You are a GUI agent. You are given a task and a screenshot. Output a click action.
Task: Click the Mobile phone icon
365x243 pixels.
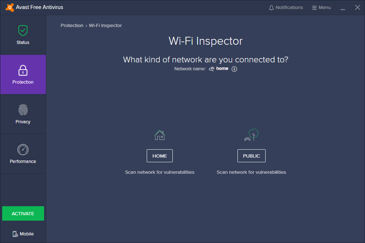tap(15, 234)
